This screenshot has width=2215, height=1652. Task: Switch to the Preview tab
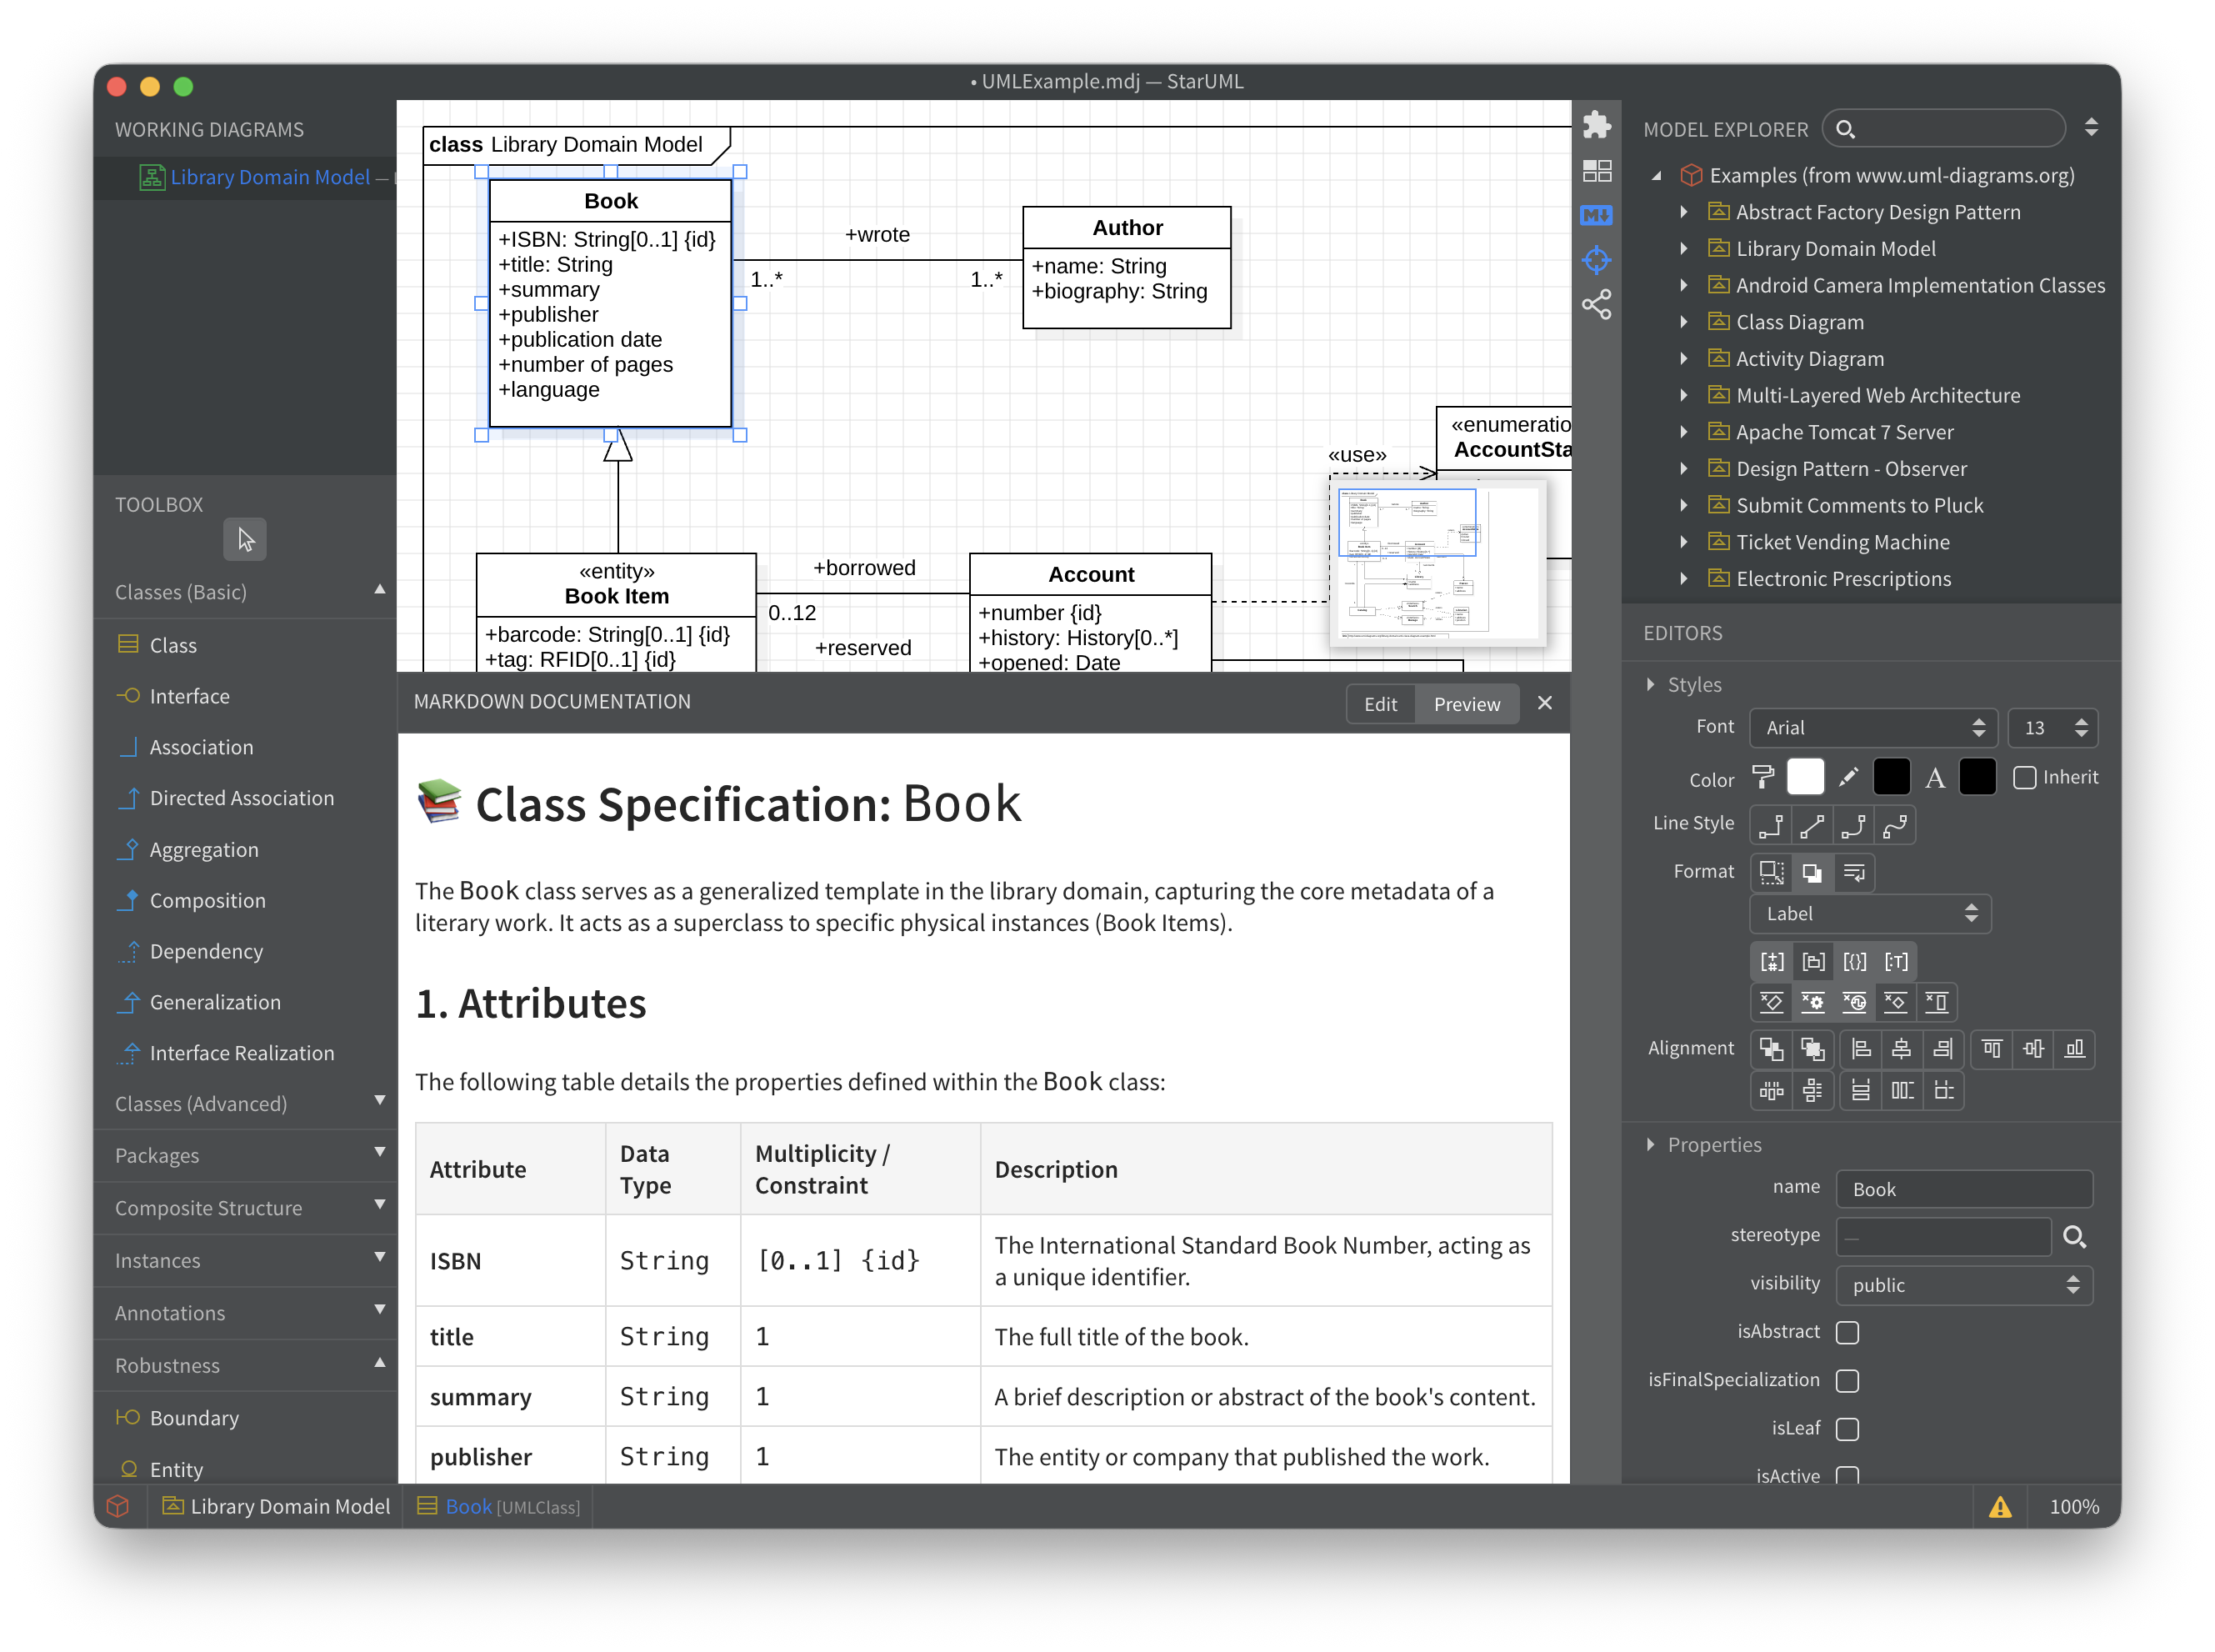1467,704
